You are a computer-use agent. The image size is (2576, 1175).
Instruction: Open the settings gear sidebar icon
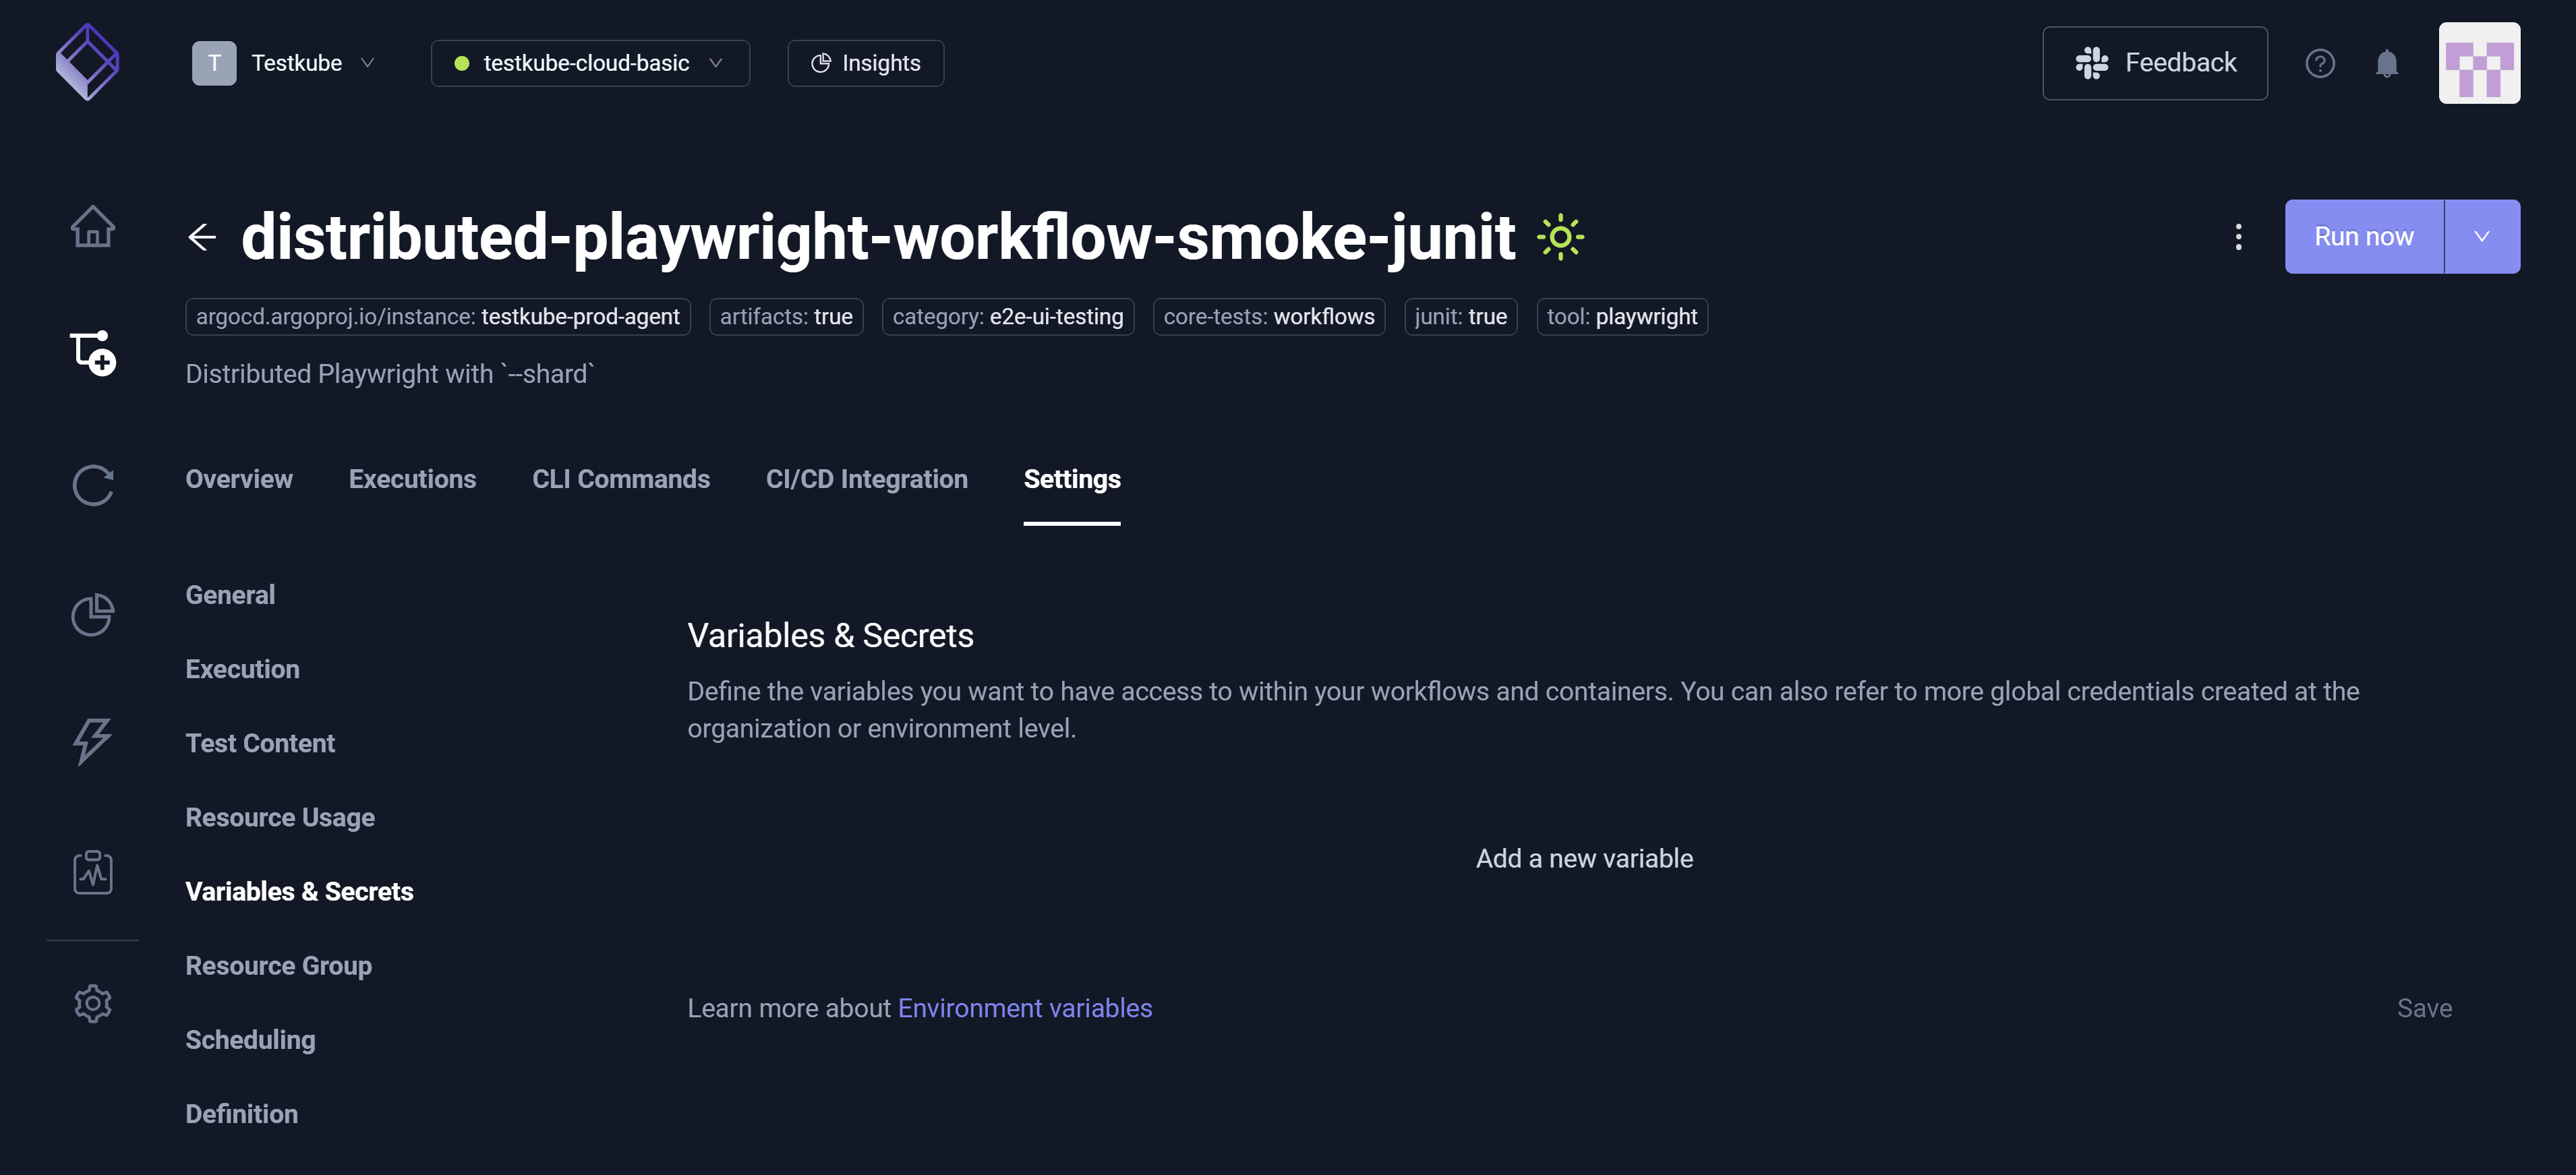coord(92,1003)
